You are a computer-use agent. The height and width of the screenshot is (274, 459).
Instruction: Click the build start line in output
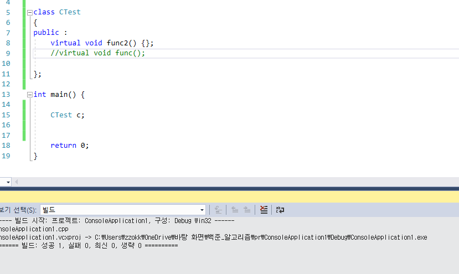(x=117, y=221)
